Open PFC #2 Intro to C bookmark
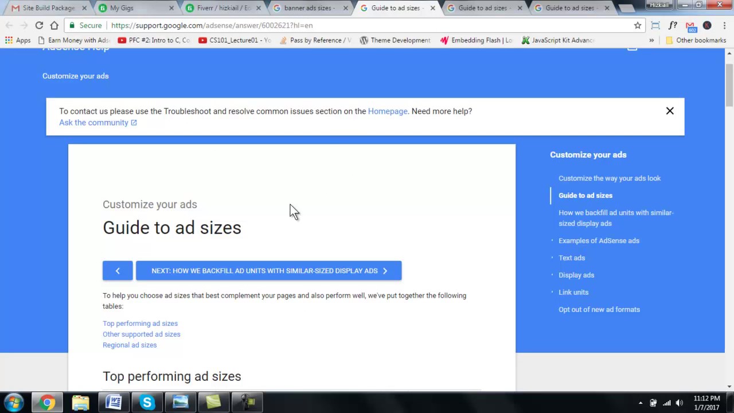The image size is (734, 413). click(x=154, y=40)
